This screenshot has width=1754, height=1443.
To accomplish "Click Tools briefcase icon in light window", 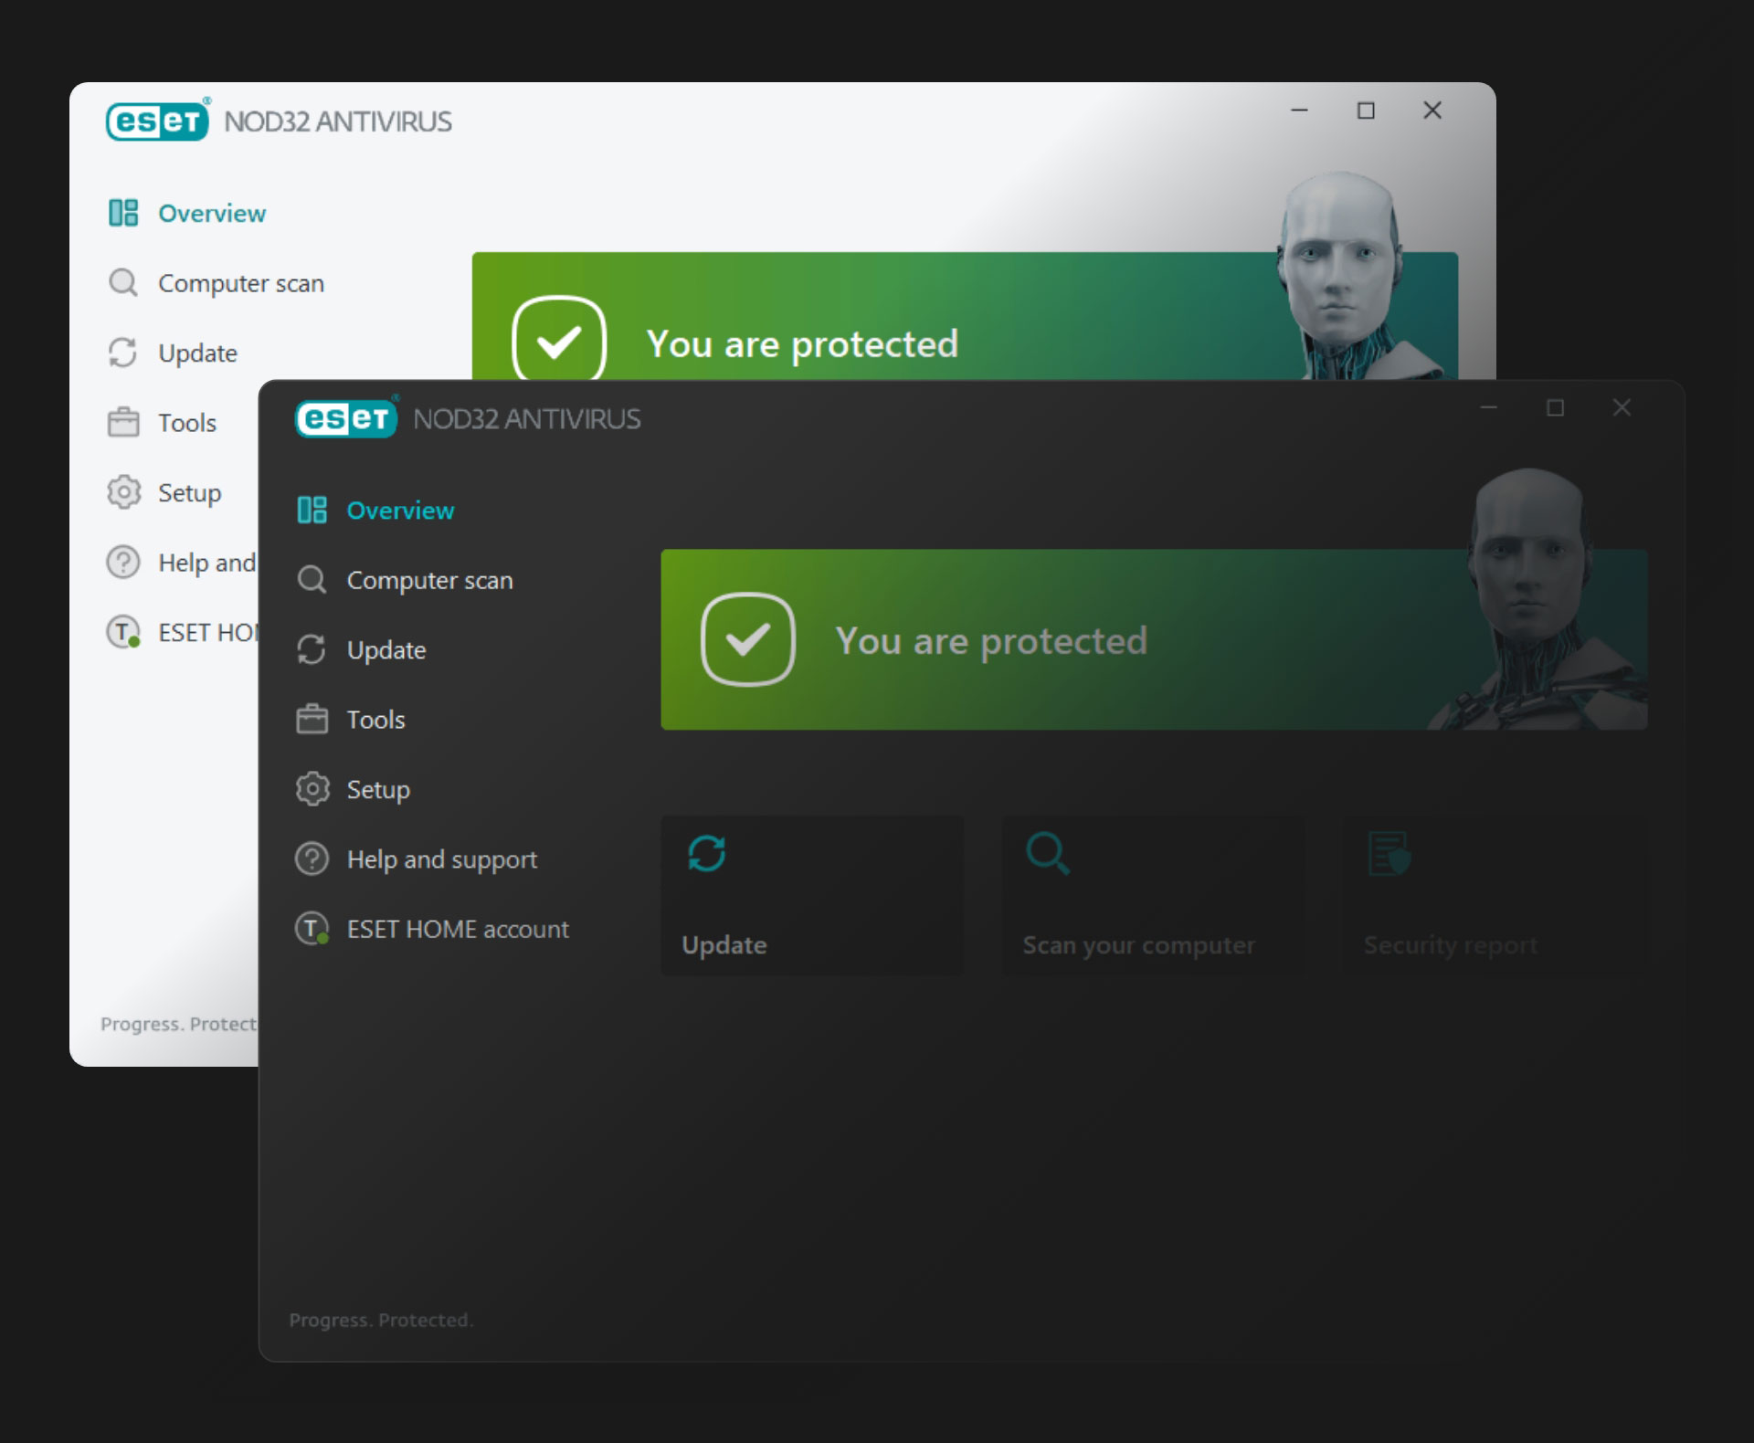I will point(123,422).
